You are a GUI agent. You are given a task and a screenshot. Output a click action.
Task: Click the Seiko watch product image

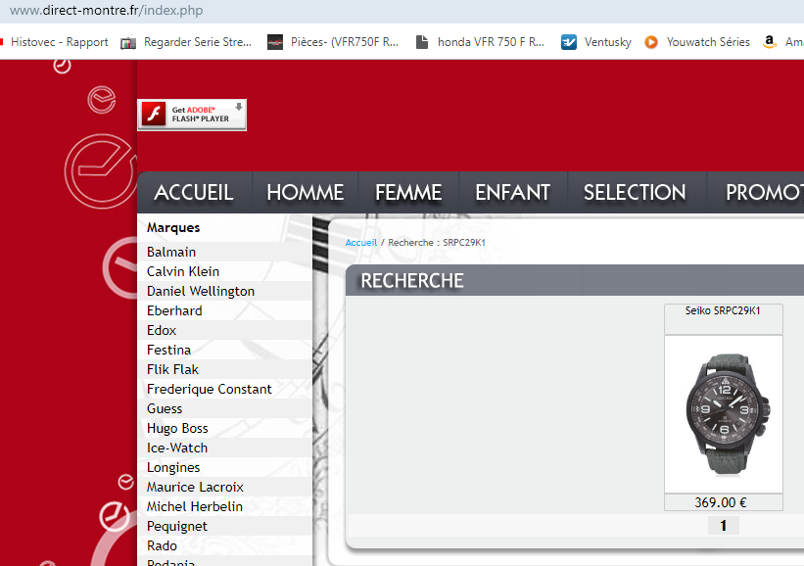[724, 414]
